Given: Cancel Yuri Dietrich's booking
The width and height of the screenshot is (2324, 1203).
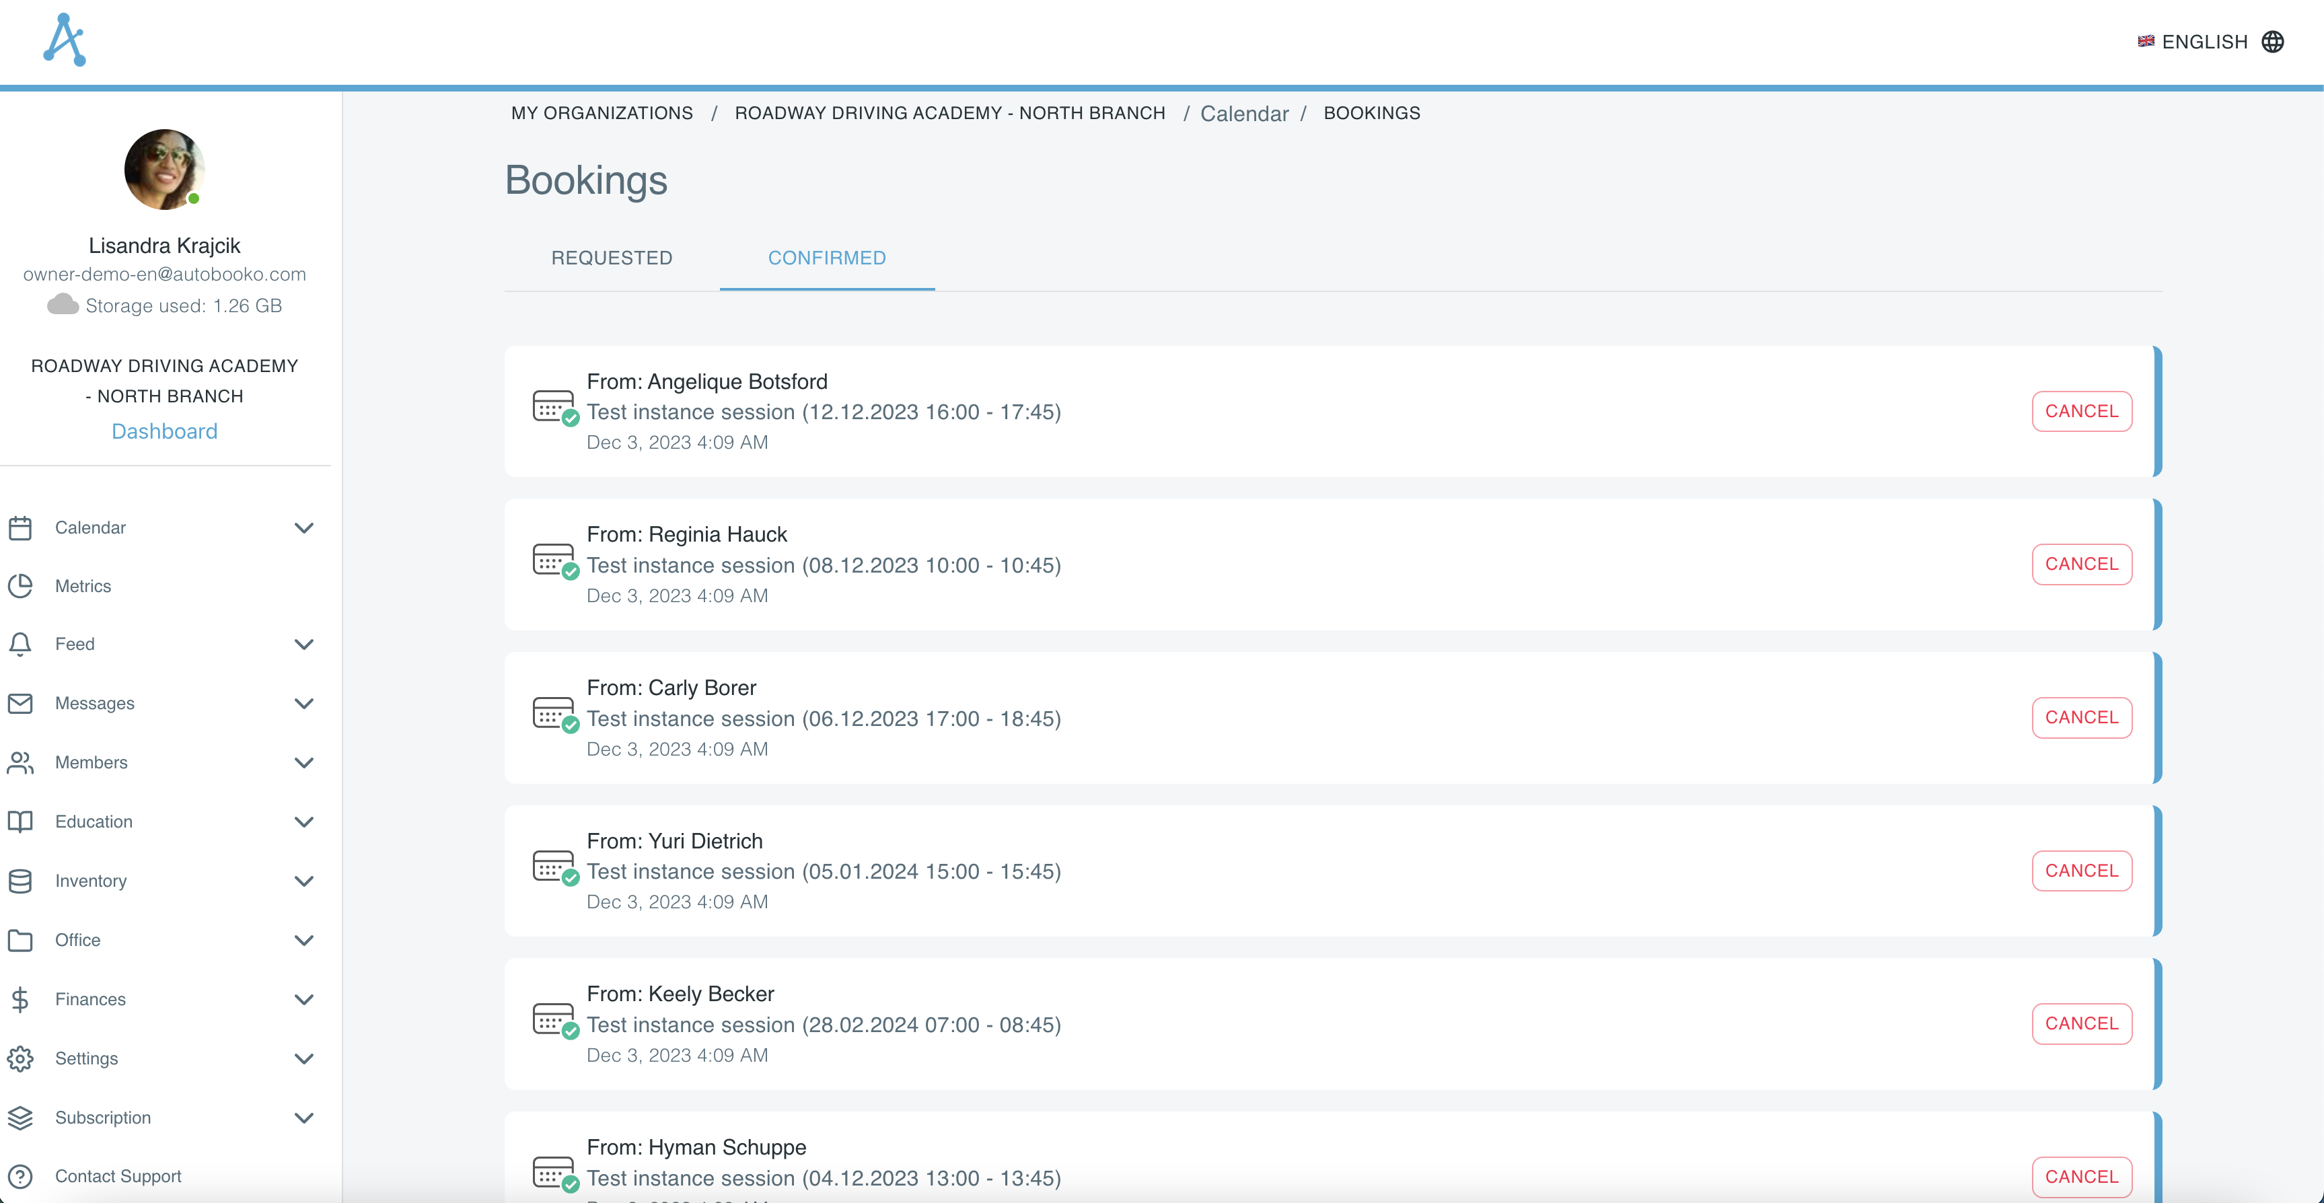Looking at the screenshot, I should coord(2081,871).
